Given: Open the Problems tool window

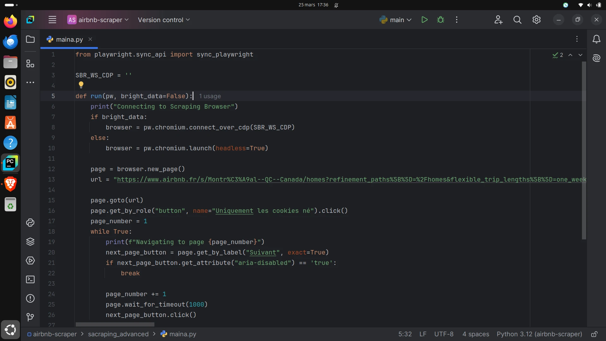Looking at the screenshot, I should click(30, 299).
